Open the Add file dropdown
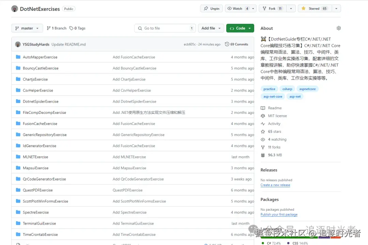Viewport: 368px width, 245px height. point(211,28)
